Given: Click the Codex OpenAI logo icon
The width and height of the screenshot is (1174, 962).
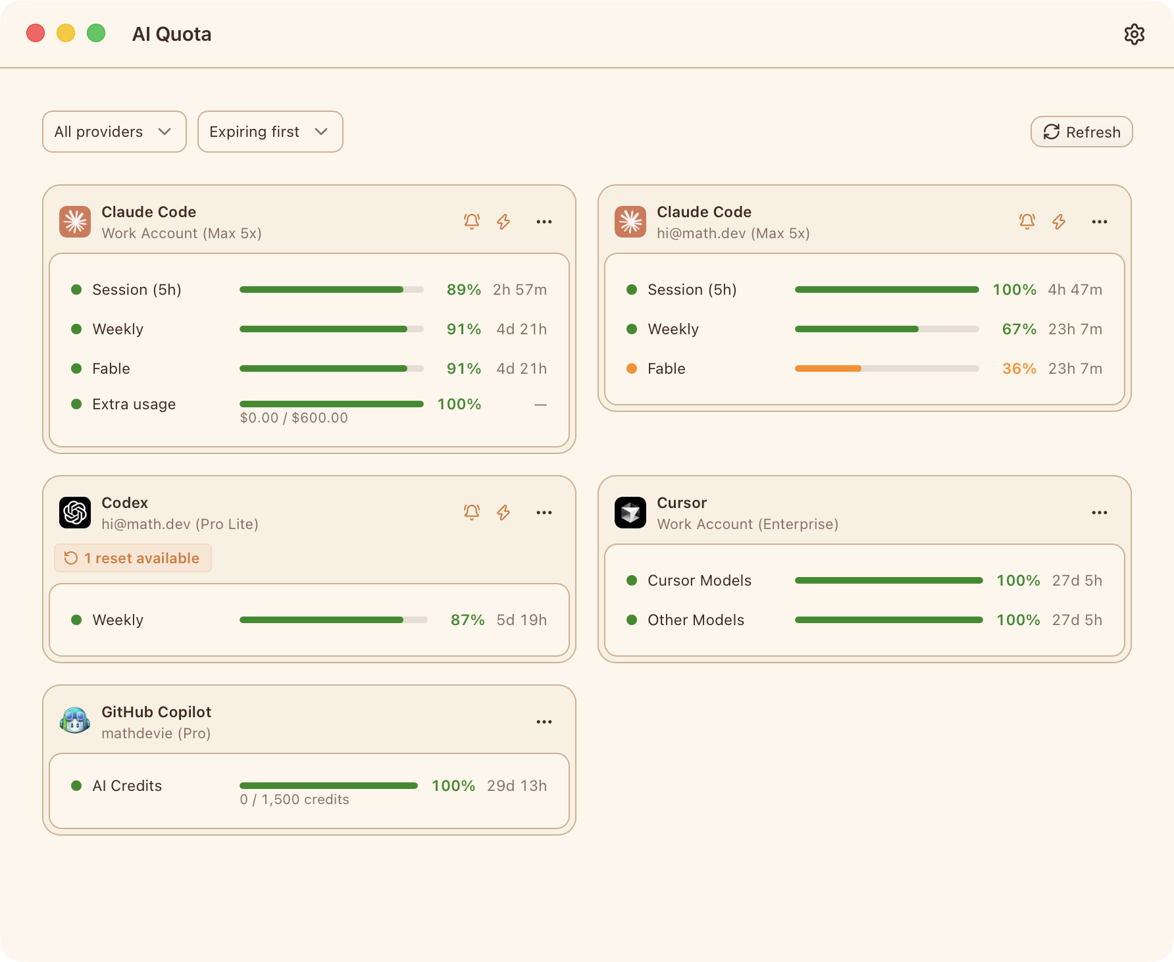Looking at the screenshot, I should [75, 513].
